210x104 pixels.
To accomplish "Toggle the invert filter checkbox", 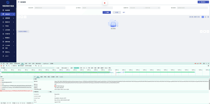I will pyautogui.click(x=56, y=68).
